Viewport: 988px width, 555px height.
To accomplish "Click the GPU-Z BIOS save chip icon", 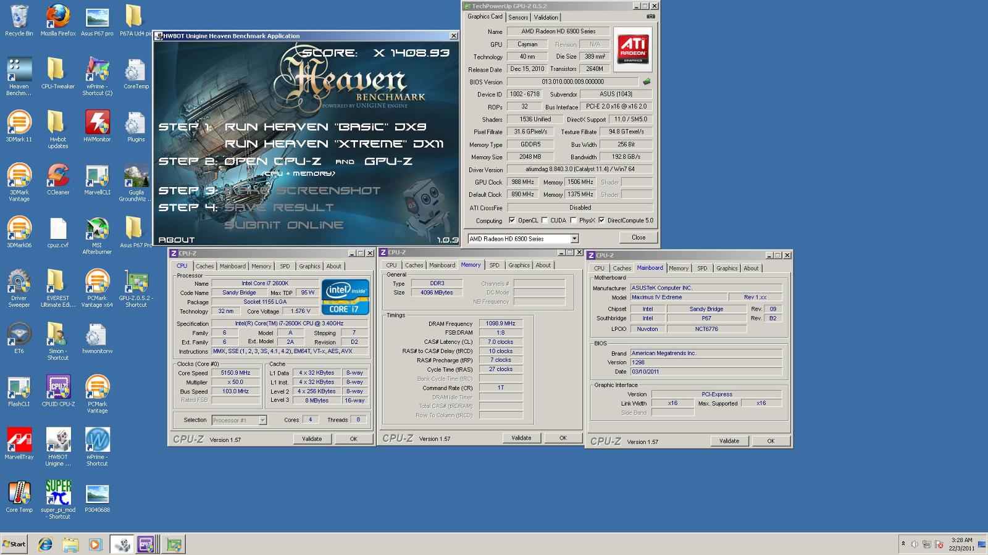I will pyautogui.click(x=647, y=81).
